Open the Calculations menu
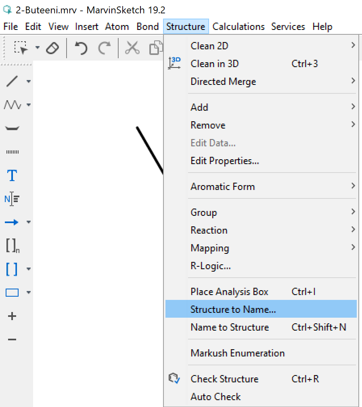 (239, 27)
